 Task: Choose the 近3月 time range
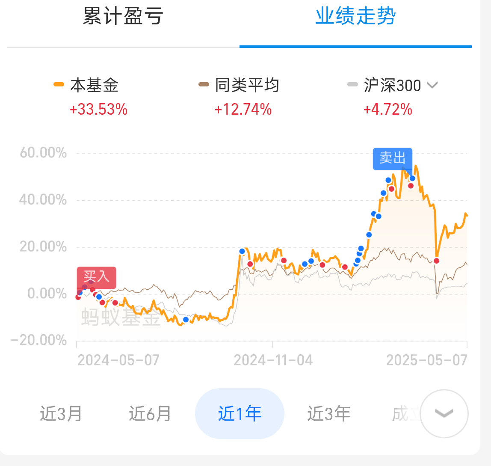61,414
